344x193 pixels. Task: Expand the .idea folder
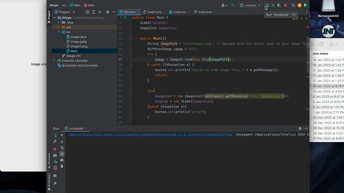click(x=59, y=23)
